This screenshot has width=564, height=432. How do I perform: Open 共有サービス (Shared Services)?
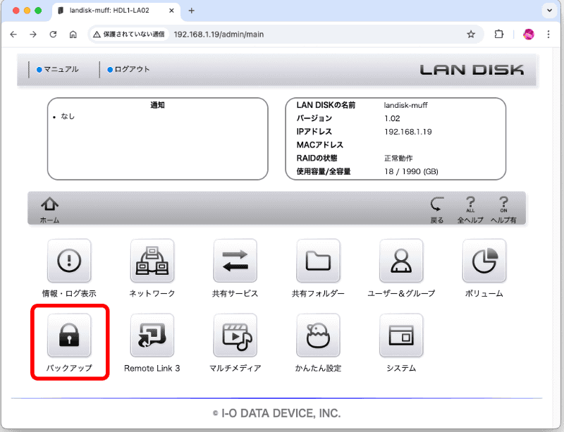235,261
